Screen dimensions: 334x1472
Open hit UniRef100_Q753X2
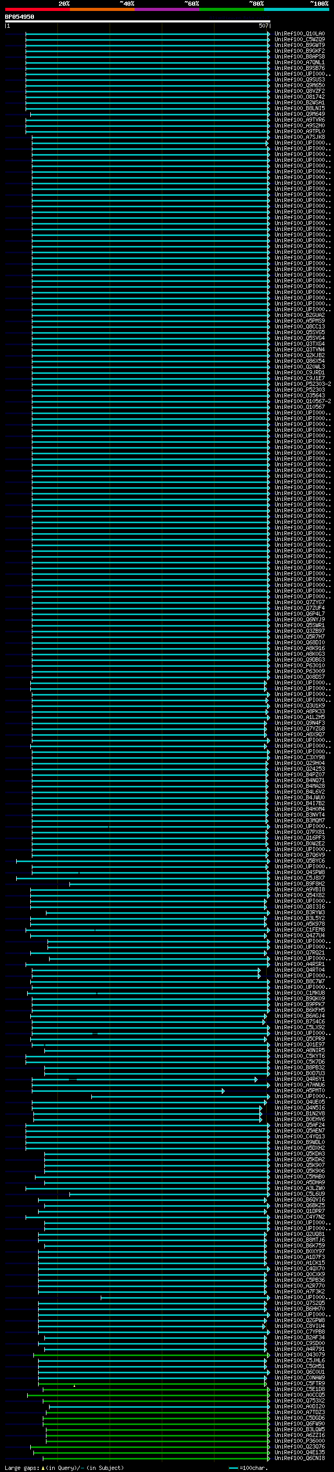299,1400
